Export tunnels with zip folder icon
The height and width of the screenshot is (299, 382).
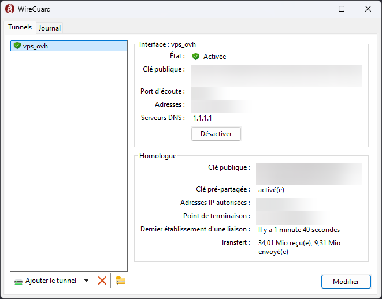coord(121,281)
